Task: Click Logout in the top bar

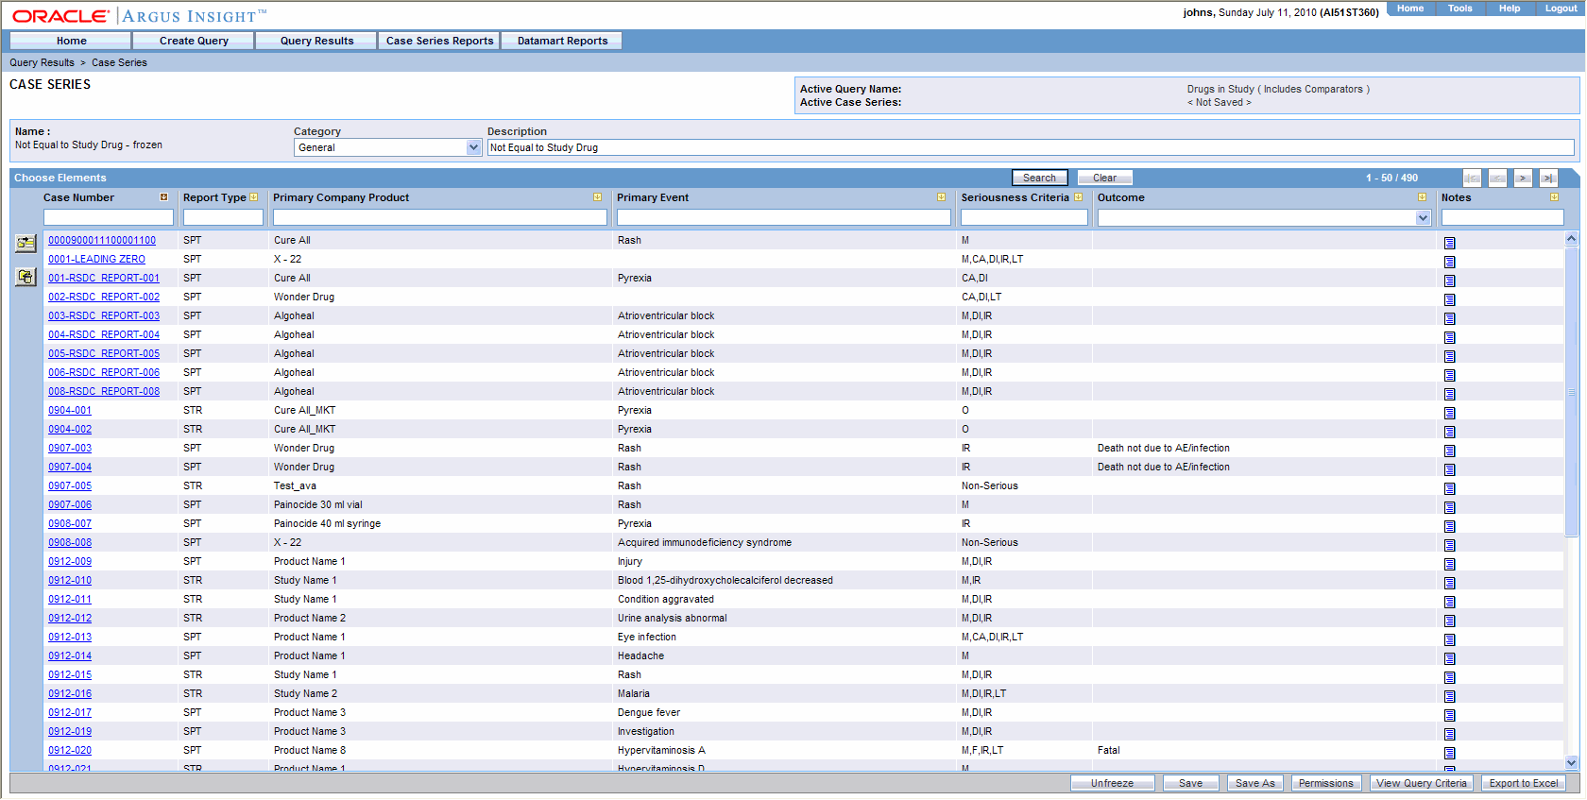Action: 1561,9
